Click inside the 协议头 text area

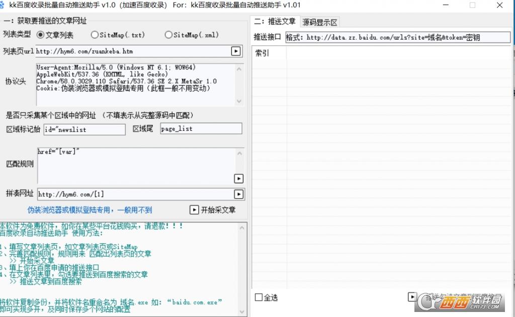[136, 85]
